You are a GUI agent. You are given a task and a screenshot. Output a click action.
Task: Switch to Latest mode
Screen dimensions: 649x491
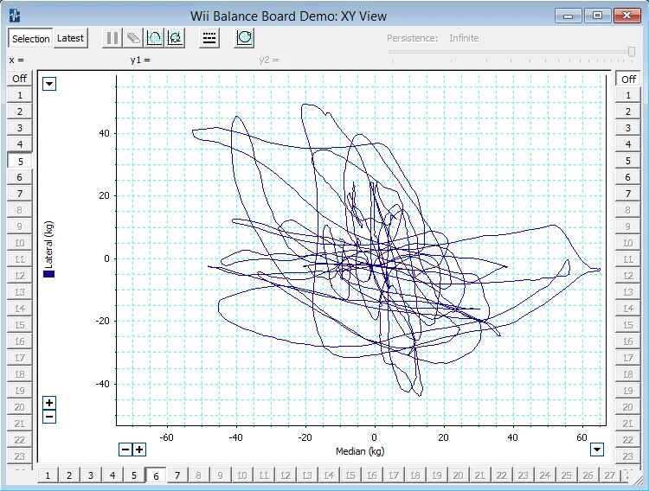pos(70,38)
